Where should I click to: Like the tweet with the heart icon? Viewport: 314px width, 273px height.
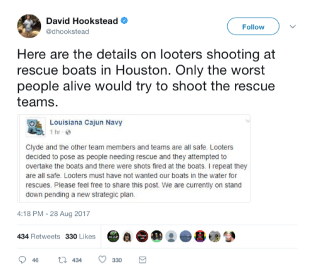pyautogui.click(x=102, y=260)
